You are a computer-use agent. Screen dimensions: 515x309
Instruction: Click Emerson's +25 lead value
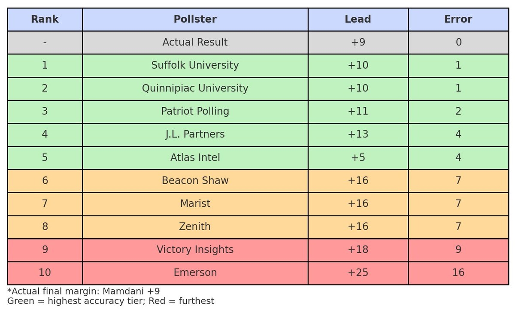coord(357,273)
